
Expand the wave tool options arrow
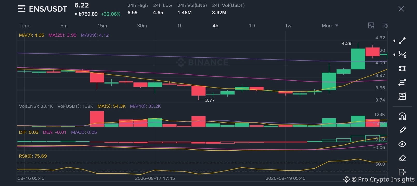pos(394,55)
